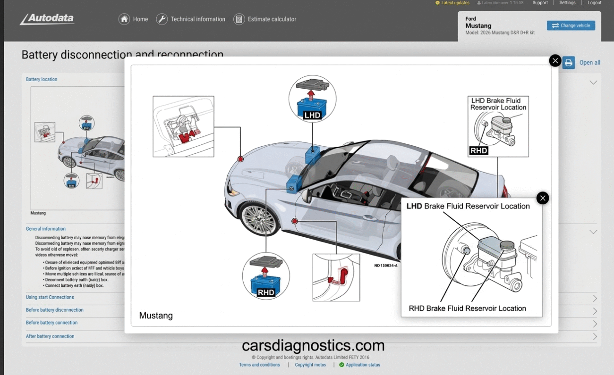
Task: Click the Support link
Action: click(x=540, y=3)
